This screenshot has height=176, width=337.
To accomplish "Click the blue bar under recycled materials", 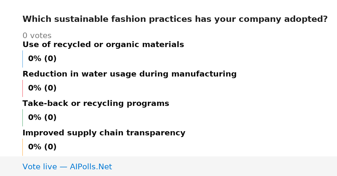I will 22,59.
